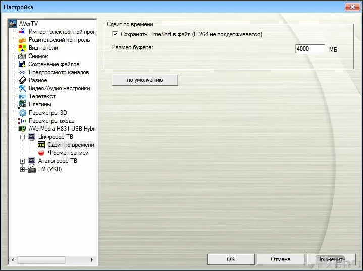Toggle Сохранять TimeShift в файл checkbox

pos(115,34)
